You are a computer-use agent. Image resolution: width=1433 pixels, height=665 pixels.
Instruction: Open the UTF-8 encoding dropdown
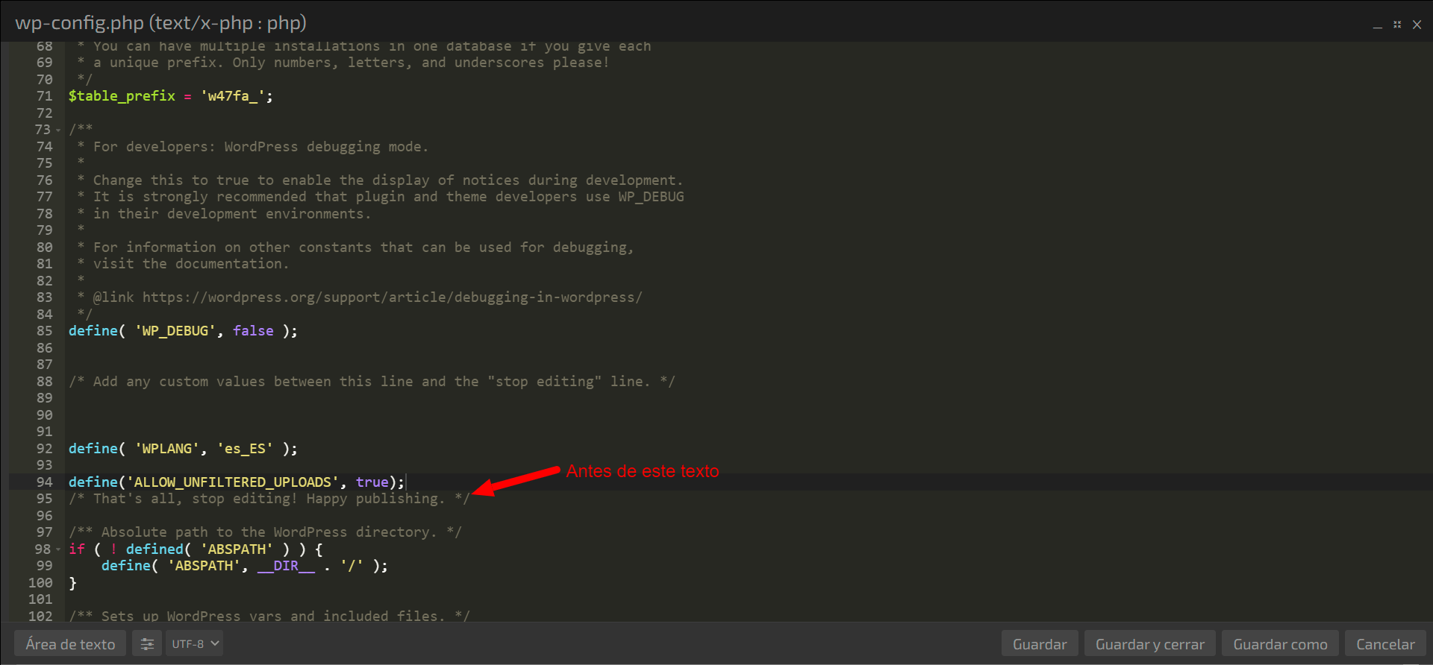point(194,644)
